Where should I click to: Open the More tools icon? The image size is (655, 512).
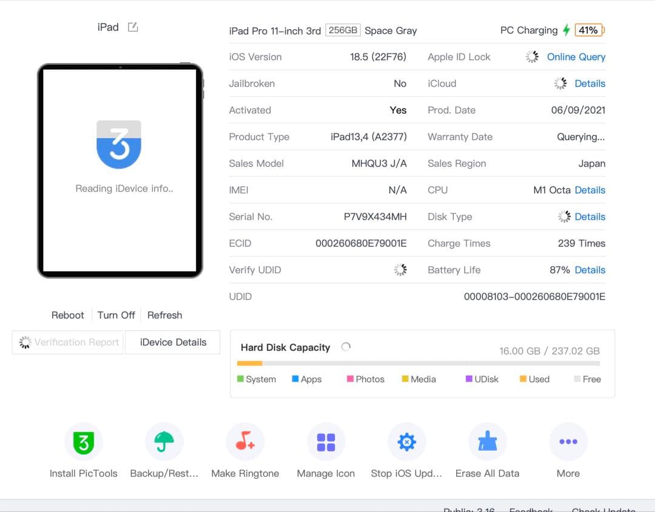click(568, 442)
